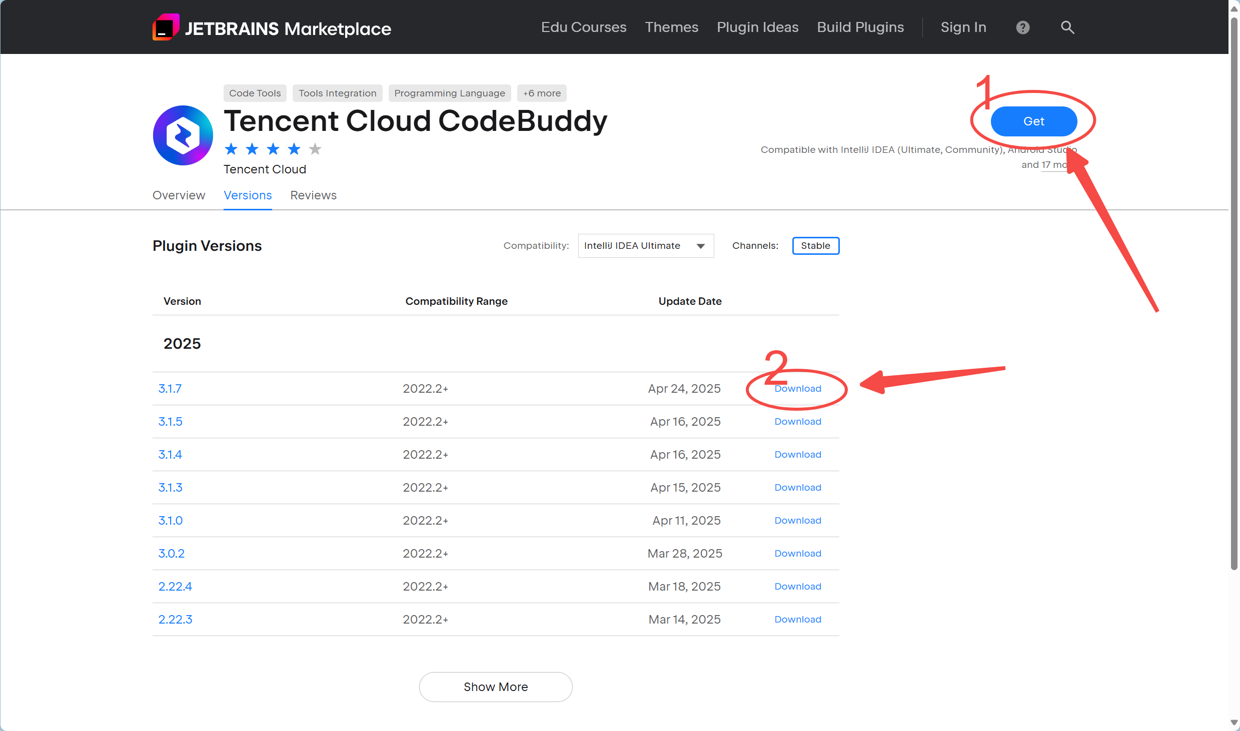Open version 2.22.4 link

pos(175,587)
